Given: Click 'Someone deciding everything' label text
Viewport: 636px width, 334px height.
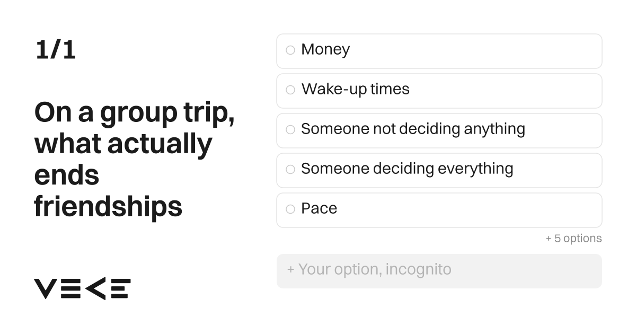Looking at the screenshot, I should pyautogui.click(x=407, y=169).
